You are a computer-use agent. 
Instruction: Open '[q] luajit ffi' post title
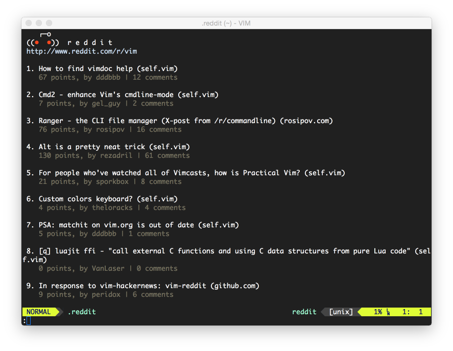(227, 255)
